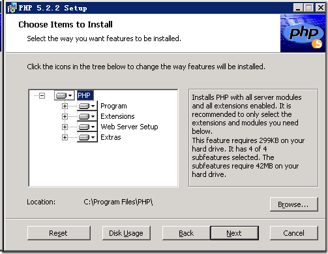This screenshot has width=328, height=254.
Task: Open Disk Usage information
Action: pyautogui.click(x=127, y=233)
